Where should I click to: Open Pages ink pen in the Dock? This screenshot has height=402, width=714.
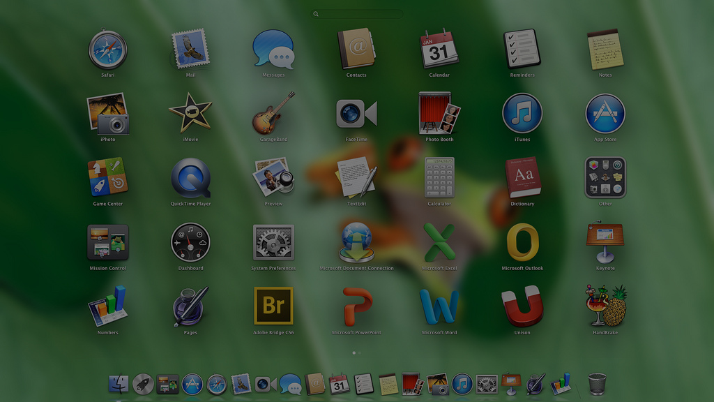(x=536, y=385)
